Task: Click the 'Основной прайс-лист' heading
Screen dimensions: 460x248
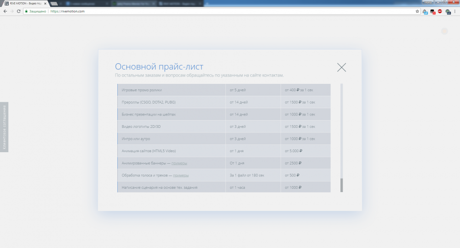Action: coord(159,66)
